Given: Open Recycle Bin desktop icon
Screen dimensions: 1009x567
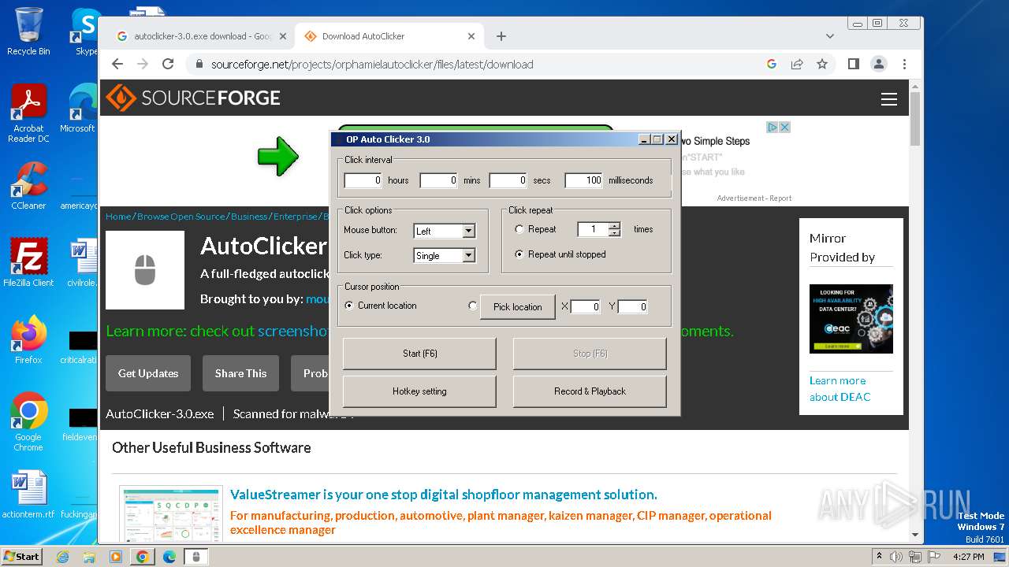Looking at the screenshot, I should tap(28, 31).
